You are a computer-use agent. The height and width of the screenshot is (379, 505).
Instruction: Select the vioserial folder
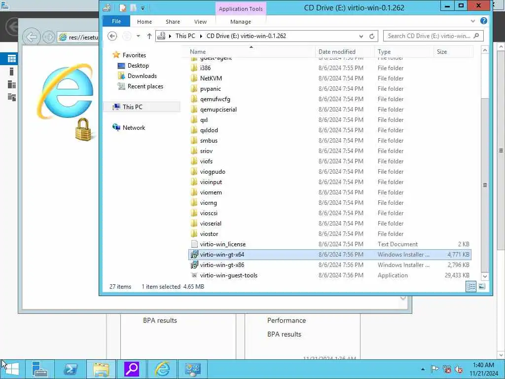click(211, 224)
